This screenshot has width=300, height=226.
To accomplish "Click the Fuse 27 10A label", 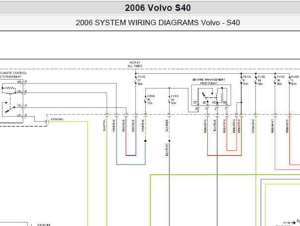I will pyautogui.click(x=141, y=80).
